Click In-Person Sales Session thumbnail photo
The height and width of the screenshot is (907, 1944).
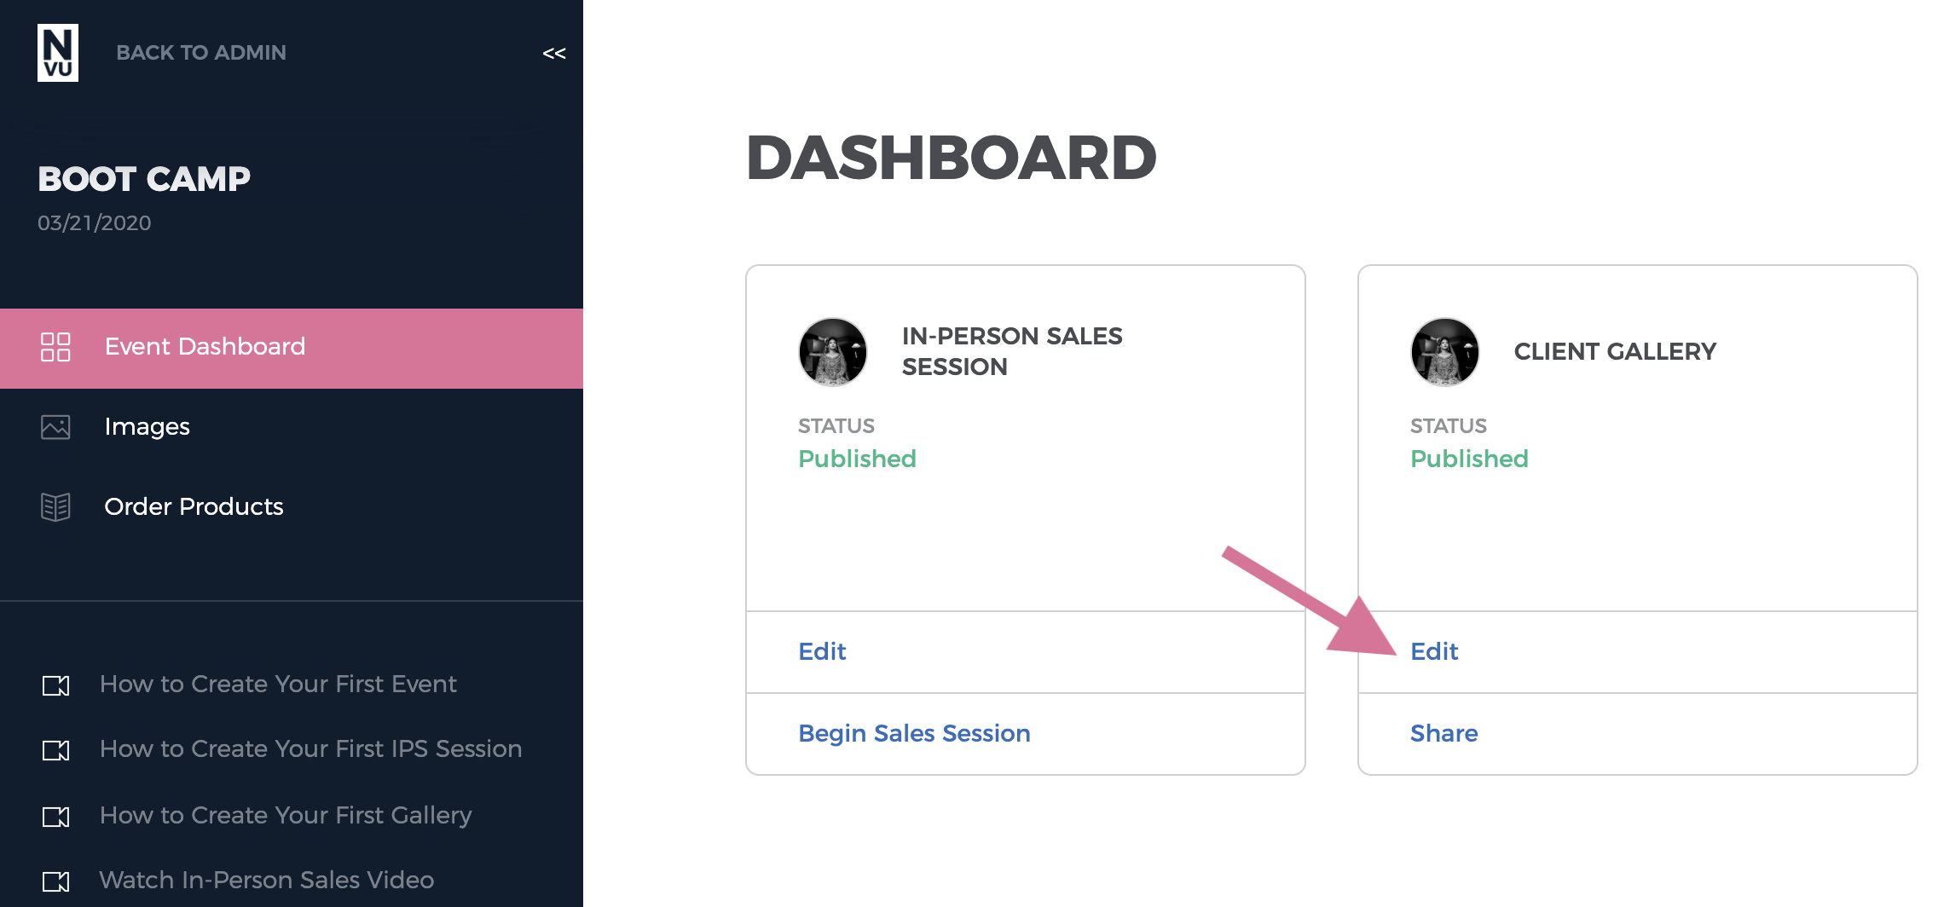tap(833, 352)
